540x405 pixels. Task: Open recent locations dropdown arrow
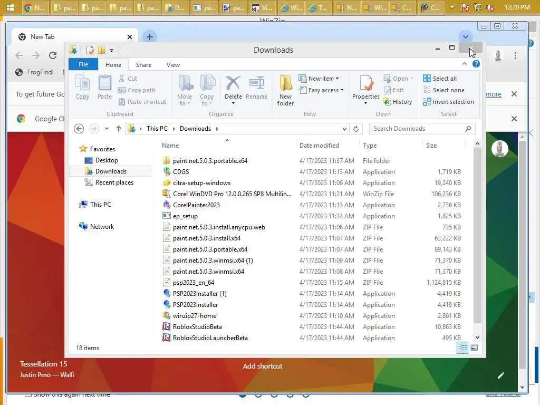pos(107,129)
